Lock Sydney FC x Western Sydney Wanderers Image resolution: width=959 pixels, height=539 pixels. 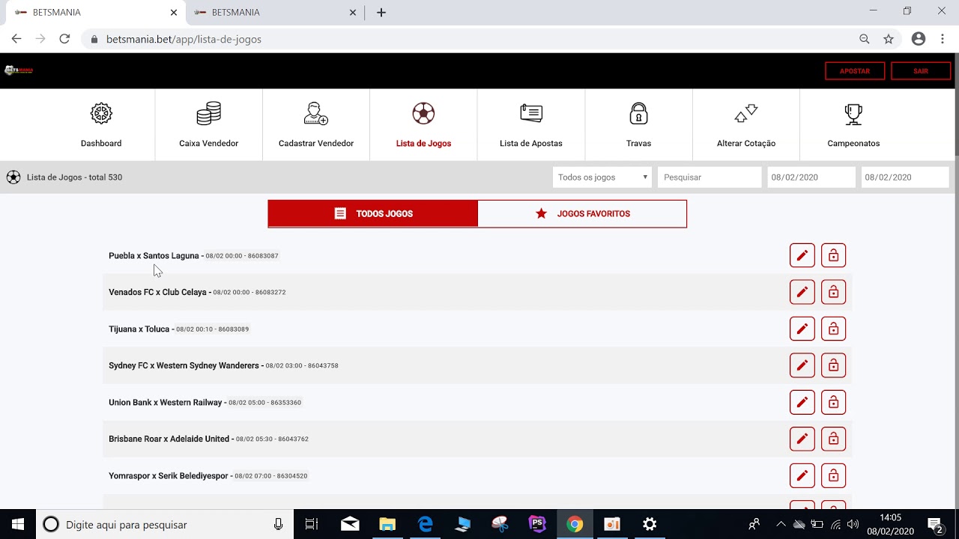[833, 365]
